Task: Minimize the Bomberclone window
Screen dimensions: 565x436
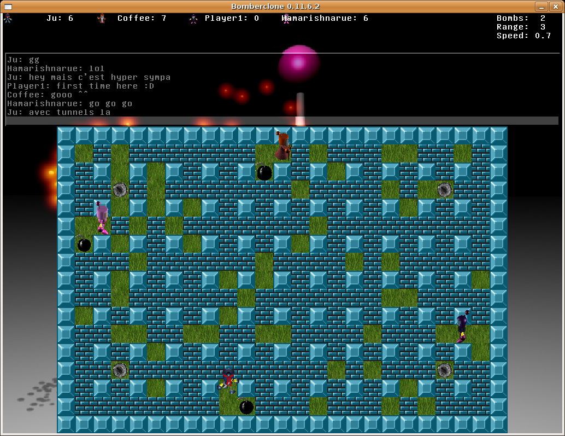Action: (x=541, y=7)
